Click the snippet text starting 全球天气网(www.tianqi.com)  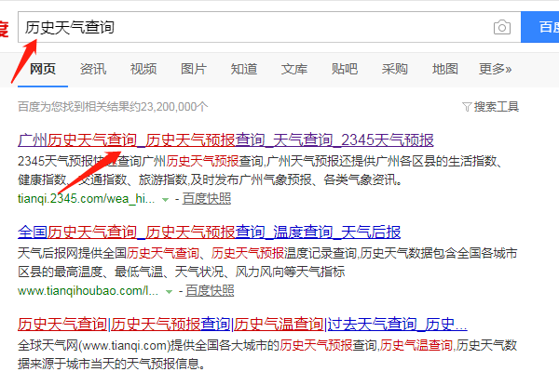click(267, 354)
